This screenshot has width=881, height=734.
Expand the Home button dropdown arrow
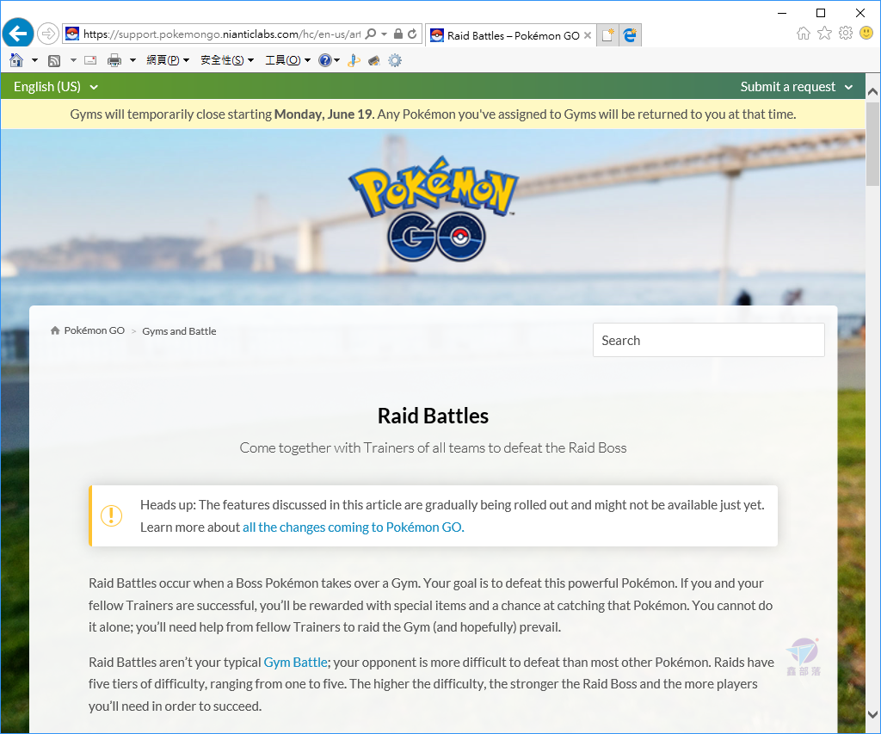click(34, 60)
